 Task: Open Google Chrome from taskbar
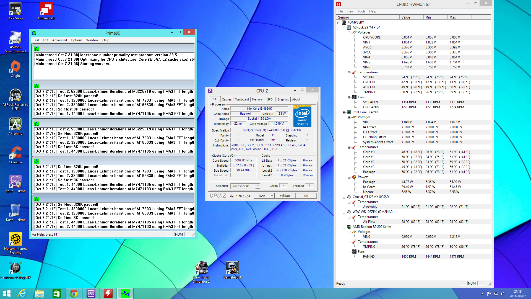74,293
